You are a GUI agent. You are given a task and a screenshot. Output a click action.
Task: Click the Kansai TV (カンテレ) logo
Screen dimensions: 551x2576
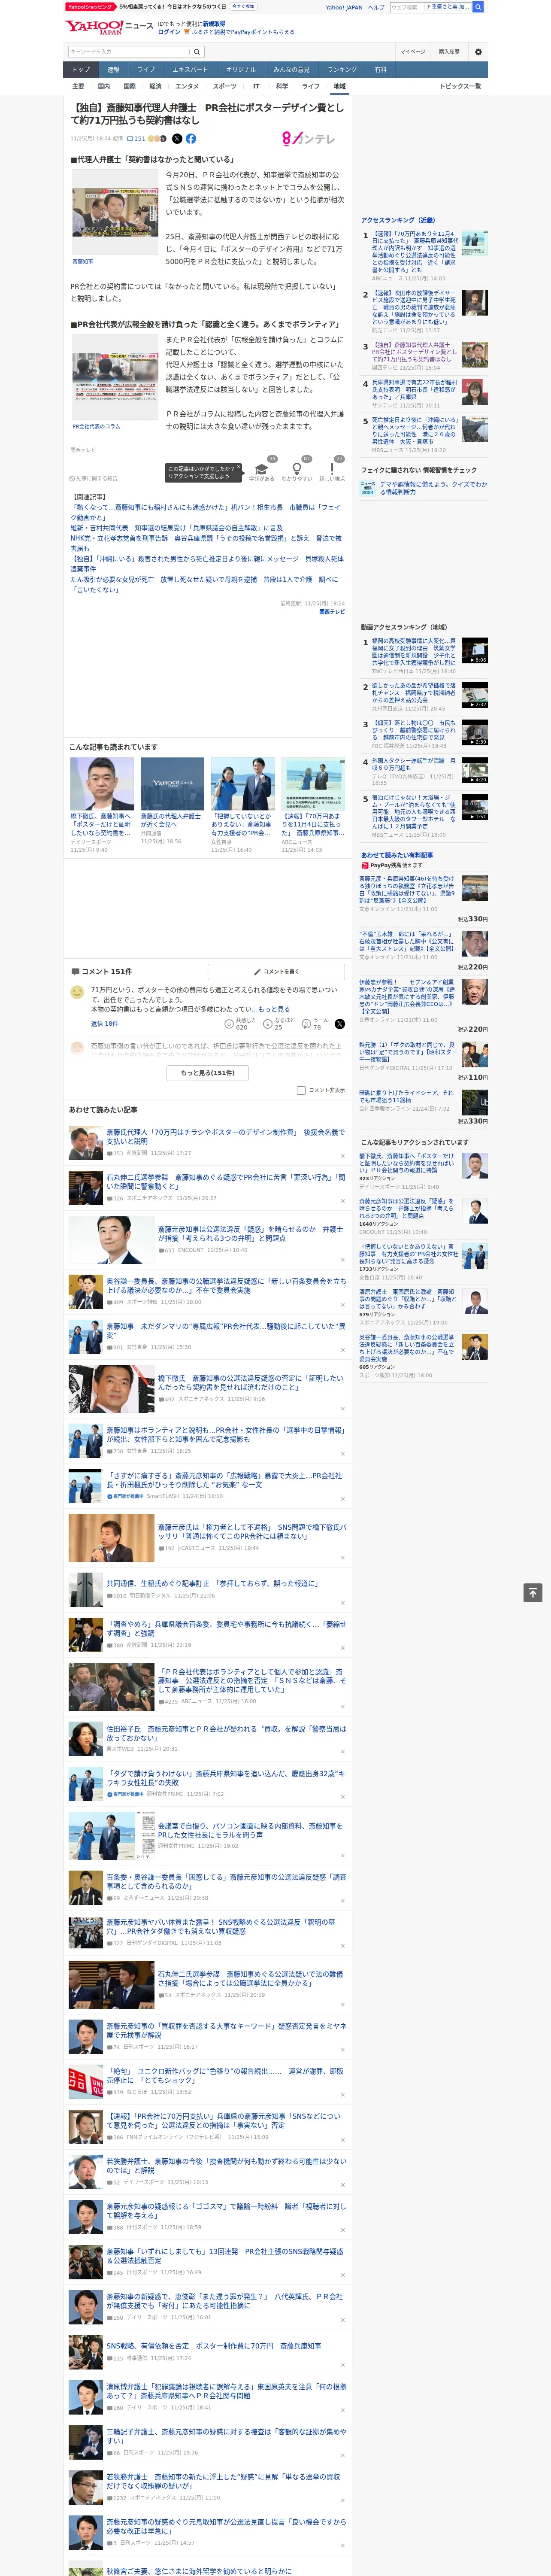coord(308,139)
